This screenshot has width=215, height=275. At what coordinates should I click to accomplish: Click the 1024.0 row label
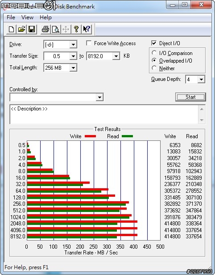click(x=18, y=217)
